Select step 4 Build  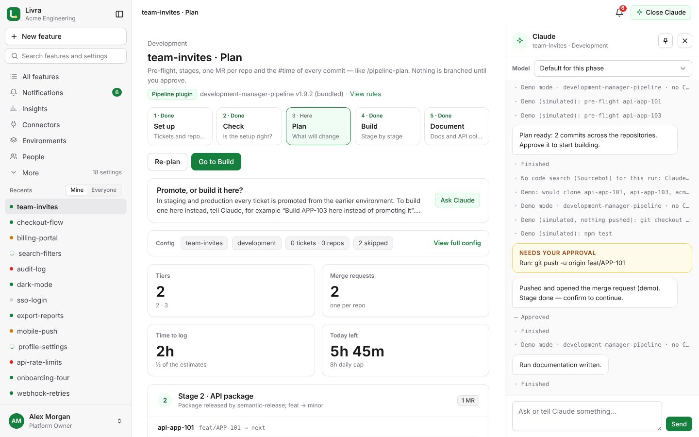387,126
